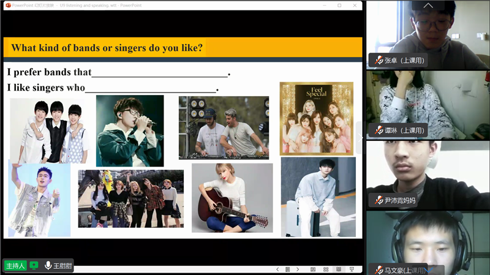The image size is (490, 275).
Task: Click the photo of three boys posing together
Action: coord(49,130)
